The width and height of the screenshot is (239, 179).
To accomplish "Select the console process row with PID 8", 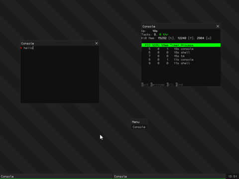I will pos(181,60).
